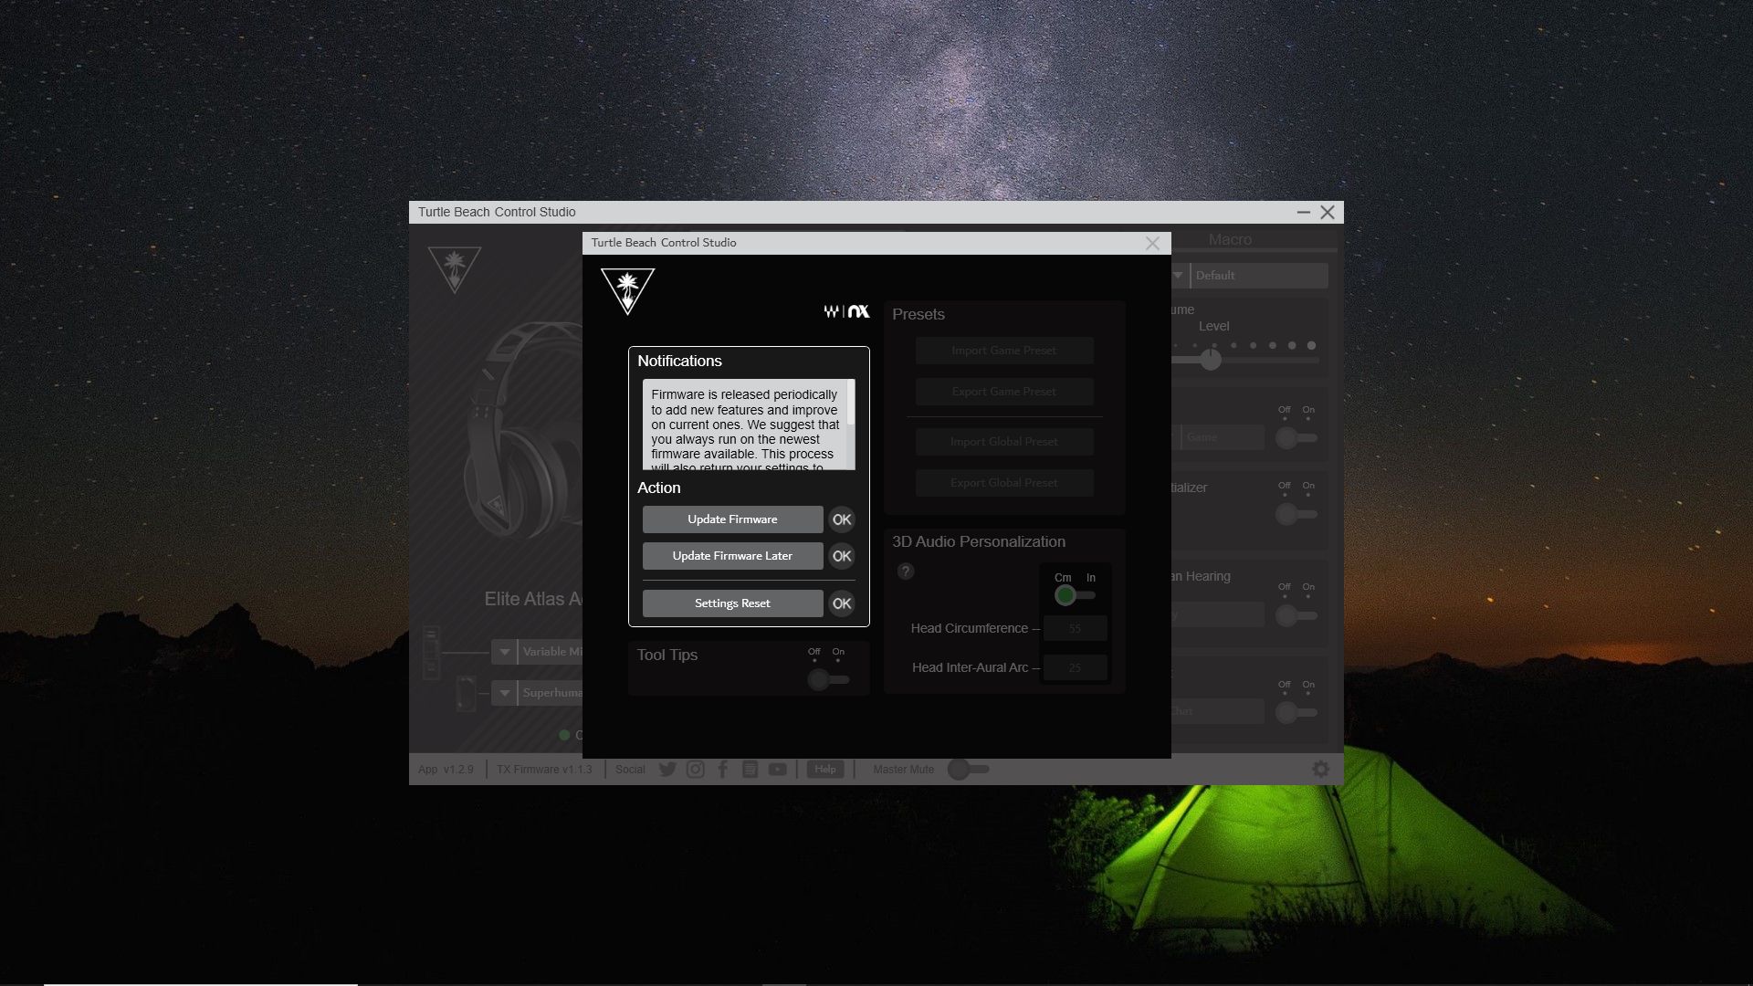Click the Update Firmware button
The width and height of the screenshot is (1753, 986).
[732, 519]
